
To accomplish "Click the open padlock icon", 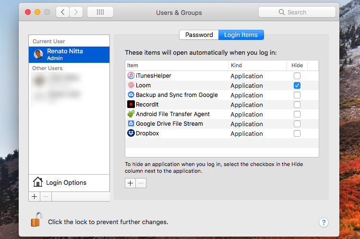I will click(37, 219).
